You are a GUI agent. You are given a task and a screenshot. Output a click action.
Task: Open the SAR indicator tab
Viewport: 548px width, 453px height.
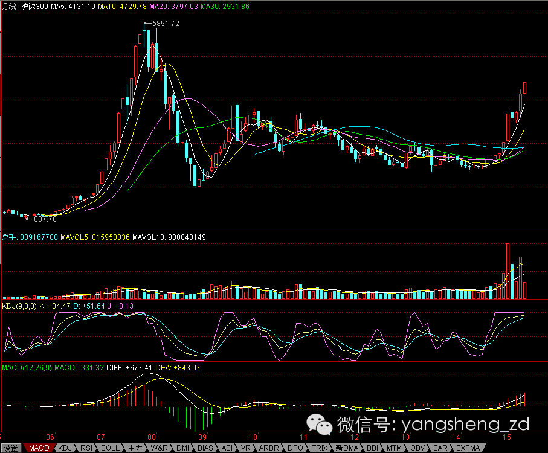tap(440, 448)
